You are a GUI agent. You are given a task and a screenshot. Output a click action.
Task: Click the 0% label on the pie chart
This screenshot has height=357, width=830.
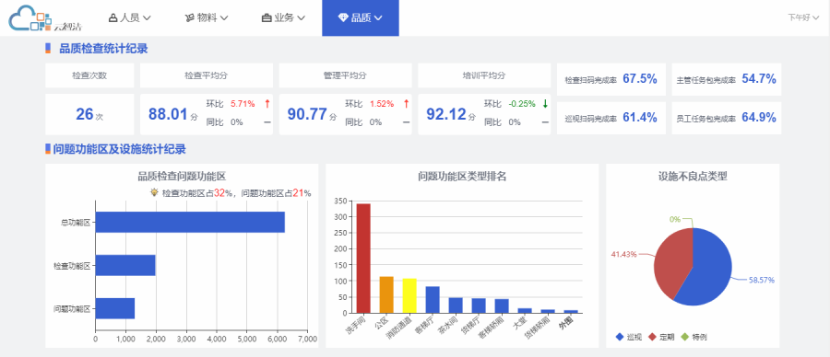click(x=675, y=219)
